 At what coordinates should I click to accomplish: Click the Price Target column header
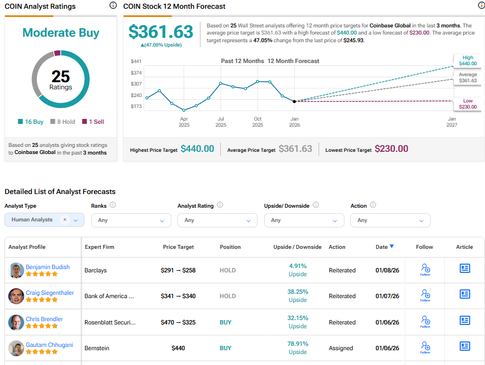178,247
